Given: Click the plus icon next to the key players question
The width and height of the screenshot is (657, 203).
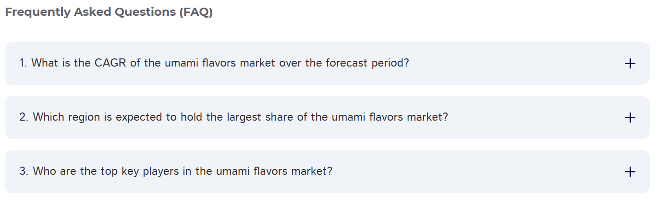Looking at the screenshot, I should pyautogui.click(x=630, y=172).
